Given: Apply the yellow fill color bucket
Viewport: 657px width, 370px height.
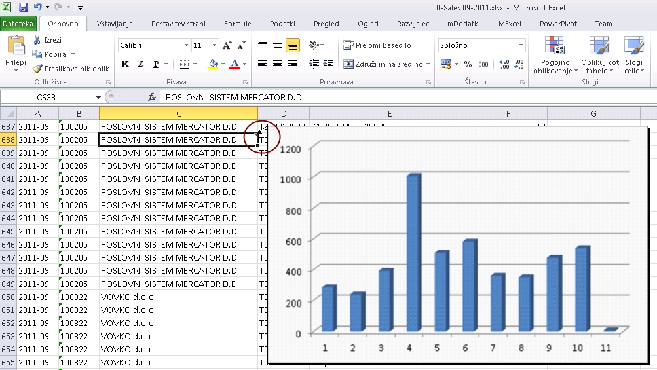Looking at the screenshot, I should click(x=212, y=64).
